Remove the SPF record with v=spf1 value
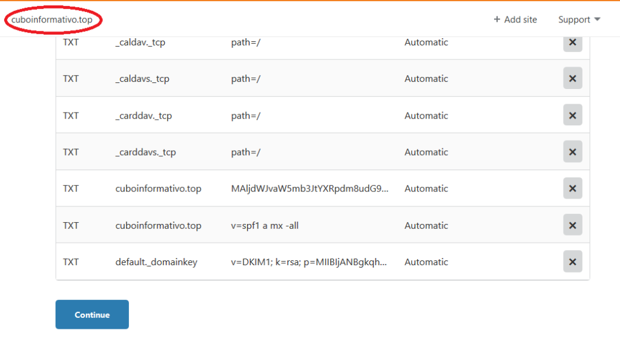 (572, 225)
